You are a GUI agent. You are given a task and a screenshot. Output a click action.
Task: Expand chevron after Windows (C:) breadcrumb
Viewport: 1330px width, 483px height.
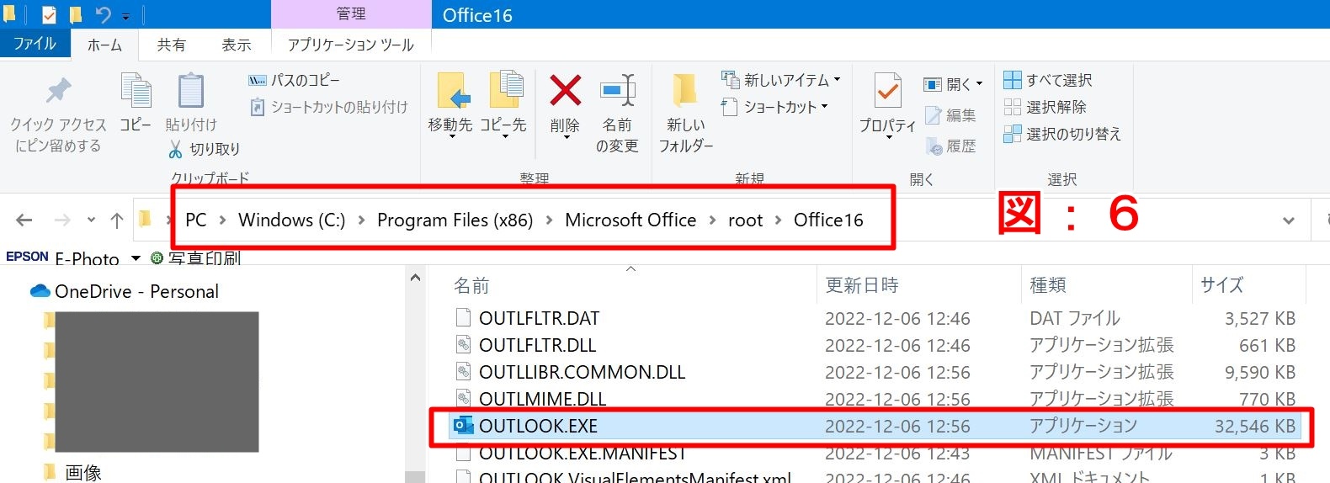[x=361, y=220]
